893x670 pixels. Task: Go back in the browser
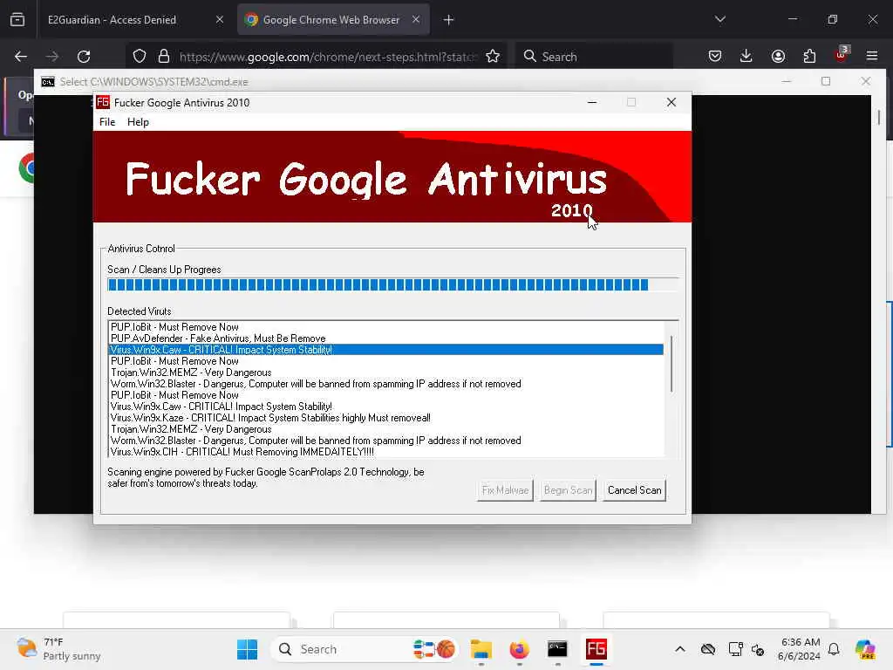21,57
